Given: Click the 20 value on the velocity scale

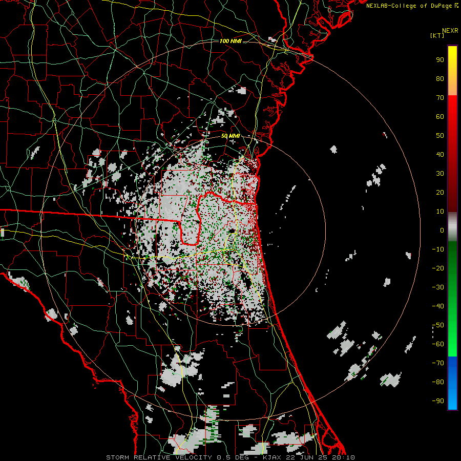Looking at the screenshot, I should click(440, 193).
